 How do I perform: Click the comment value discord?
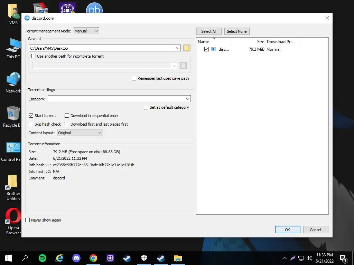coord(59,178)
